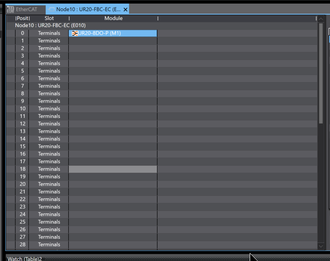The width and height of the screenshot is (330, 261).
Task: Click the Node10 tab's coupler icon
Action: pyautogui.click(x=51, y=9)
